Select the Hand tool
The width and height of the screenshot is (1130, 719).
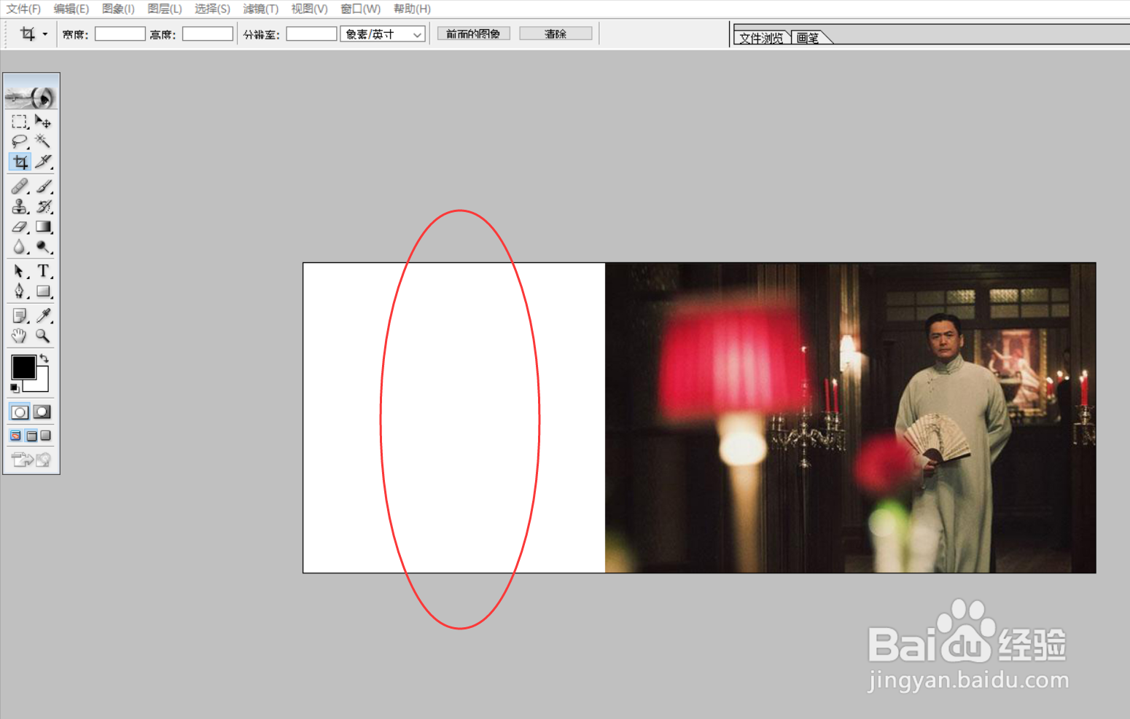tap(20, 336)
